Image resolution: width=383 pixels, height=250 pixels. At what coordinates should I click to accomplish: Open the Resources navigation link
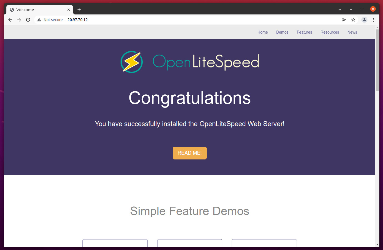[x=330, y=32]
